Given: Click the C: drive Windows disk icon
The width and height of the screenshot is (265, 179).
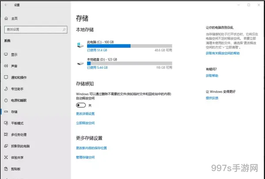Looking at the screenshot, I should tap(80, 45).
